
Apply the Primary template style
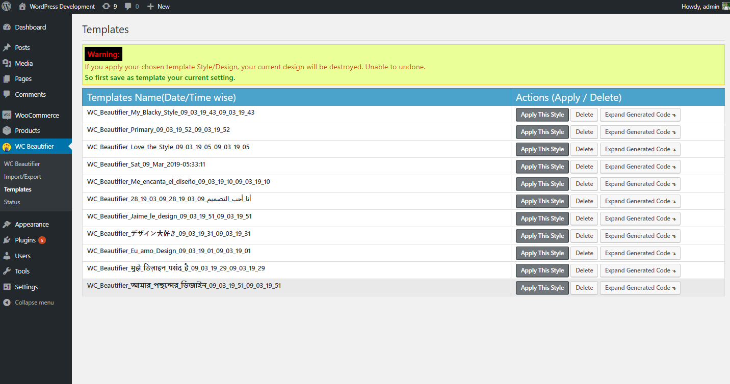tap(542, 132)
